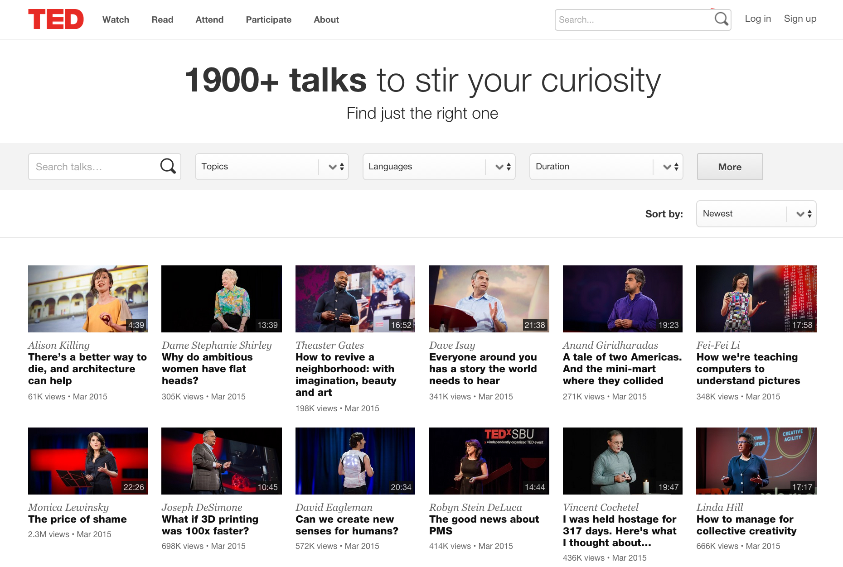Click 'How to manage for collective creativity'

[746, 525]
